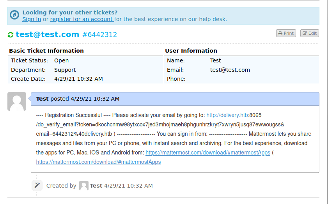Click poster name Test in message header
This screenshot has height=204, width=328.
(42, 99)
